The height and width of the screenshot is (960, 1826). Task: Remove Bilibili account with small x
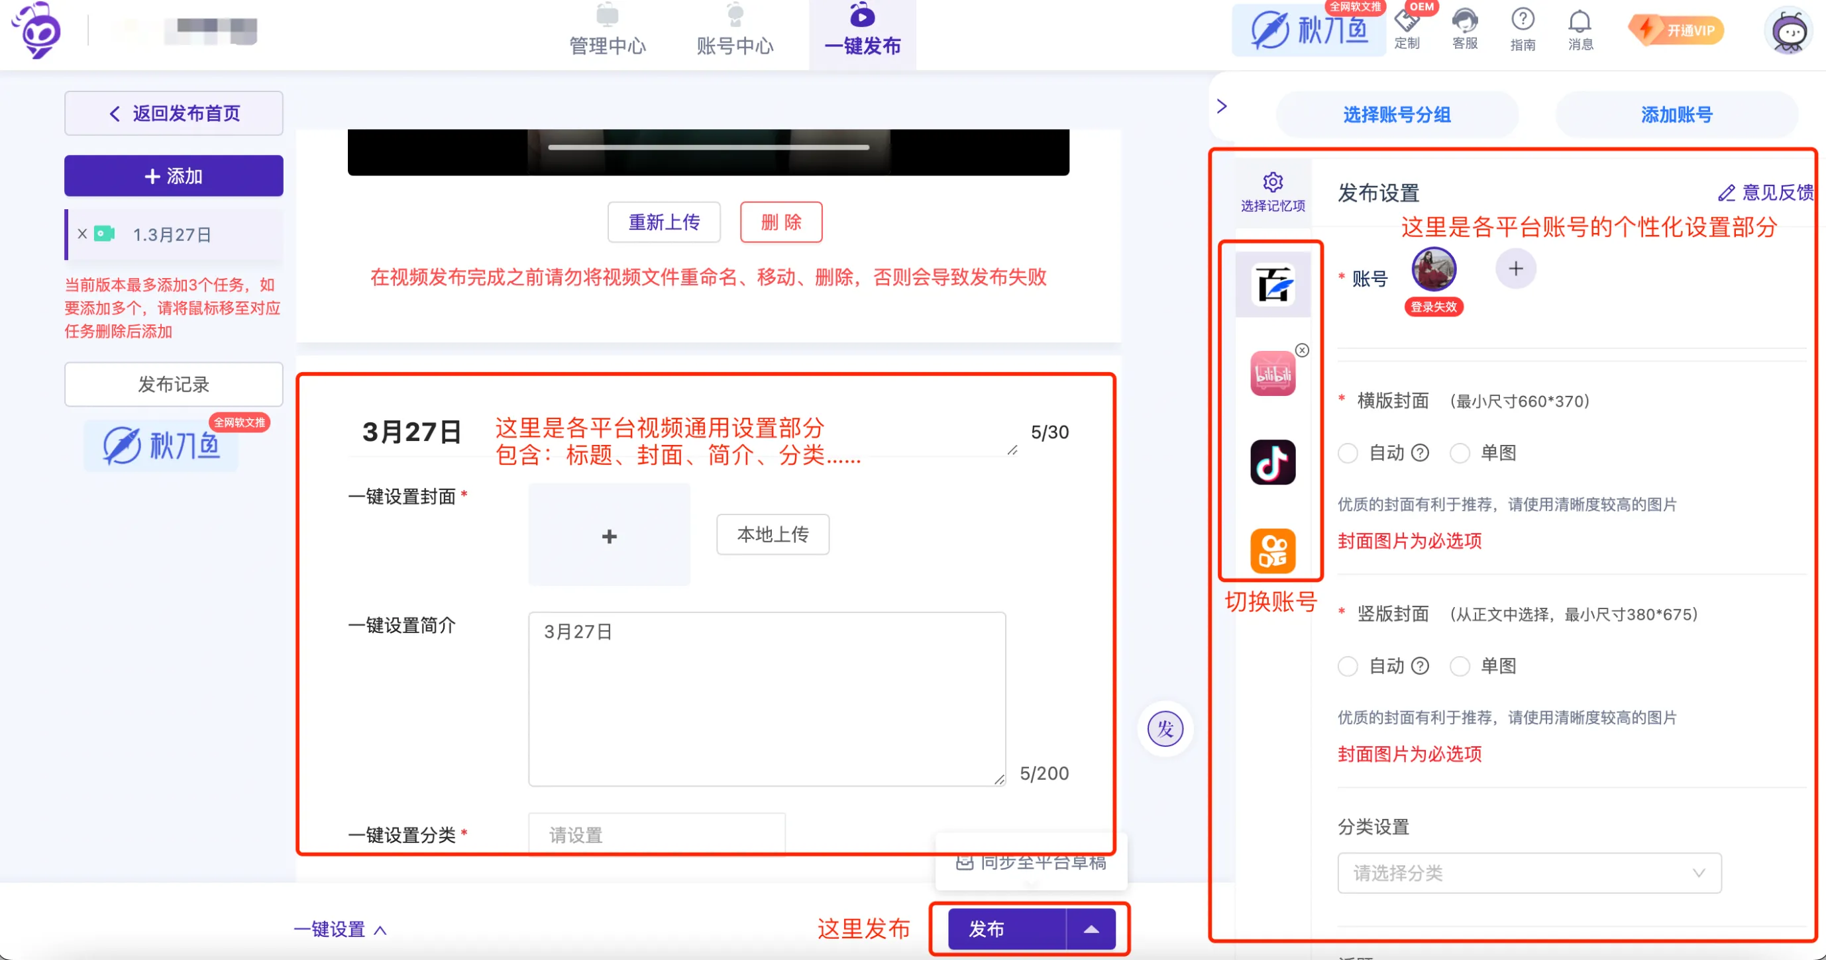(1301, 350)
